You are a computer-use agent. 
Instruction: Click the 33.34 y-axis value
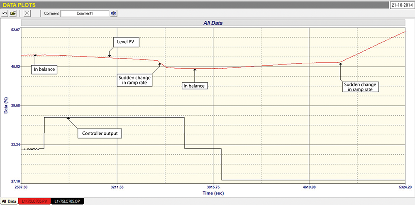point(15,145)
